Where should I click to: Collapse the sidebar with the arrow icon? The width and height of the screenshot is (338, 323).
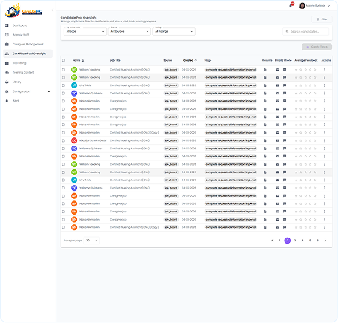[53, 10]
